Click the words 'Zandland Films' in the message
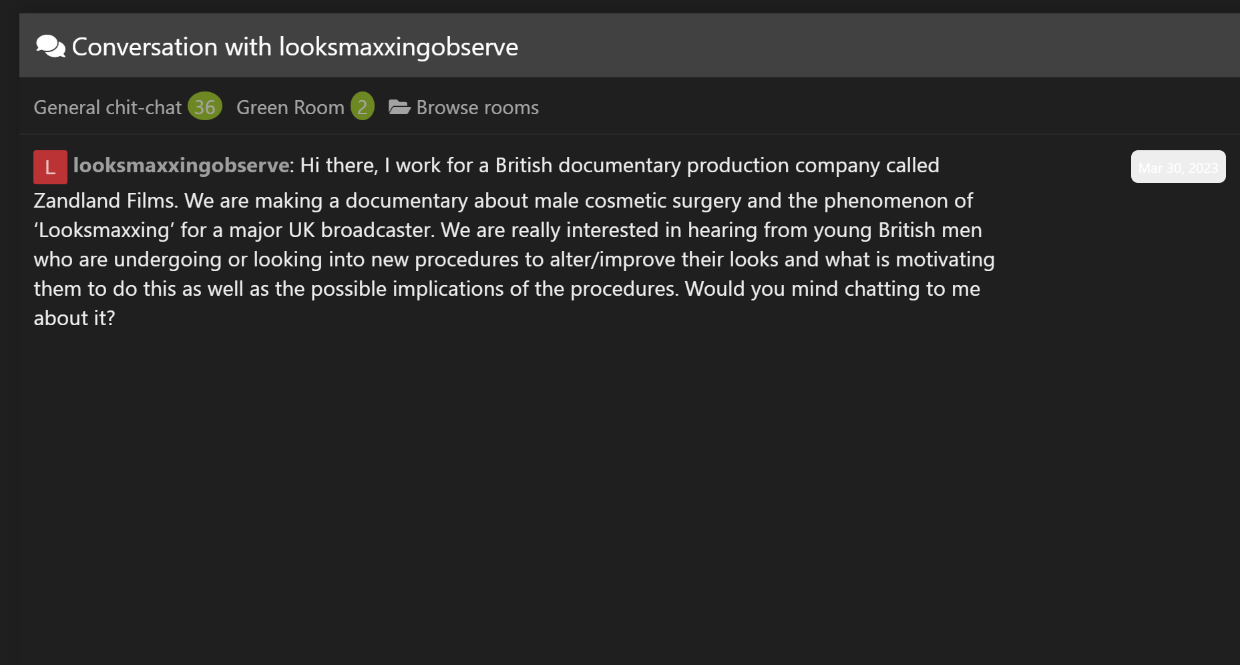 (105, 200)
